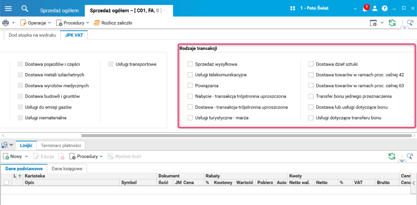Screen dimensions: 417x205
Task: Enable the Sprzedaż wysyłkowa checkbox
Action: click(190, 64)
